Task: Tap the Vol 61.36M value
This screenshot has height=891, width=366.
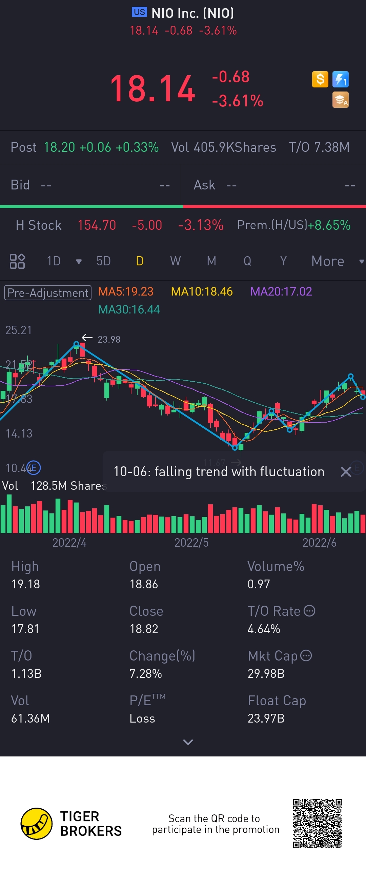Action: pos(30,718)
